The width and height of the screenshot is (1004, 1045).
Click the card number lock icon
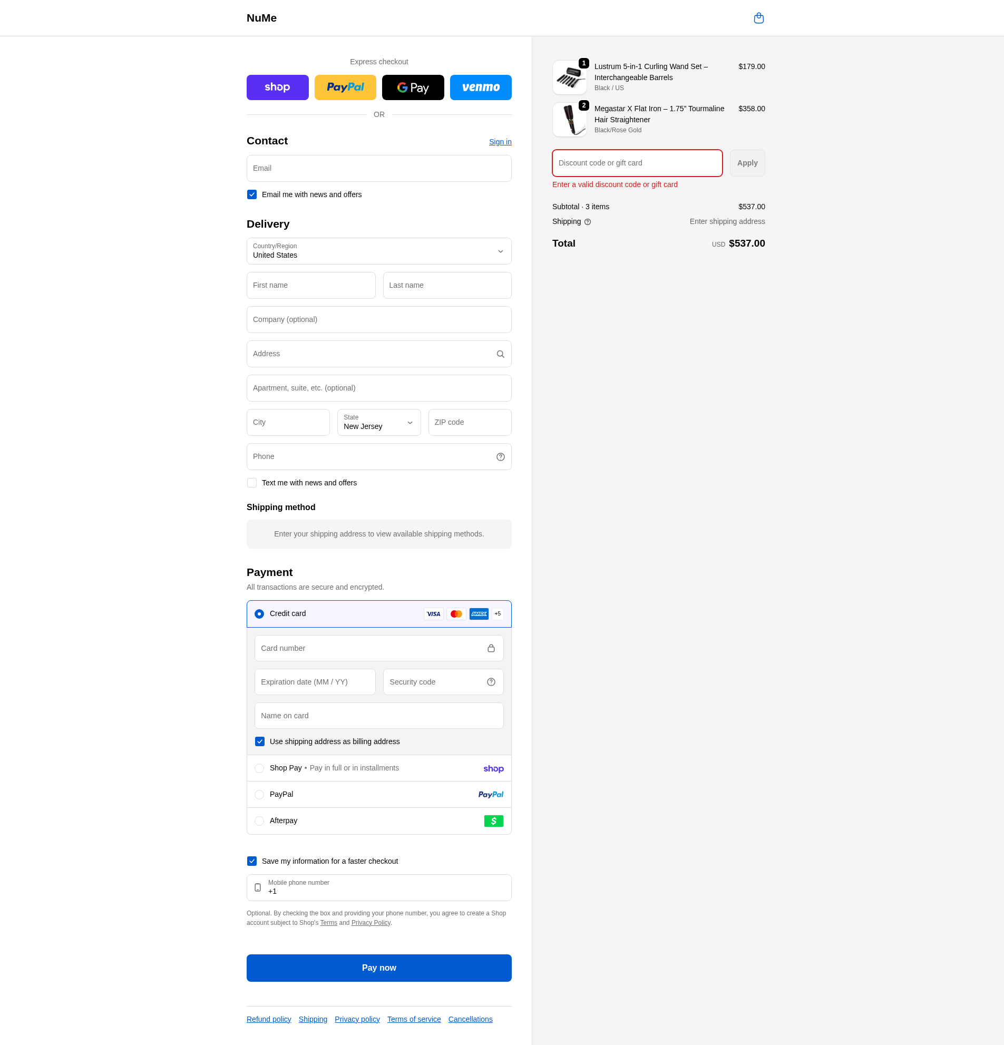(491, 648)
